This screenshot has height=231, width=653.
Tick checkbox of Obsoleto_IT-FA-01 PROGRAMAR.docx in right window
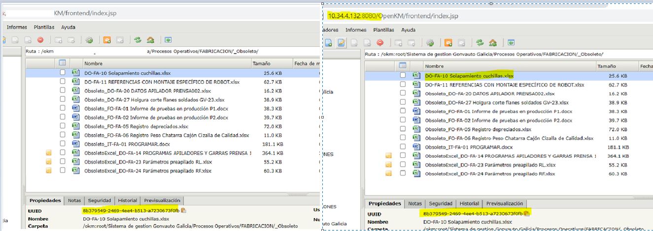click(403, 147)
